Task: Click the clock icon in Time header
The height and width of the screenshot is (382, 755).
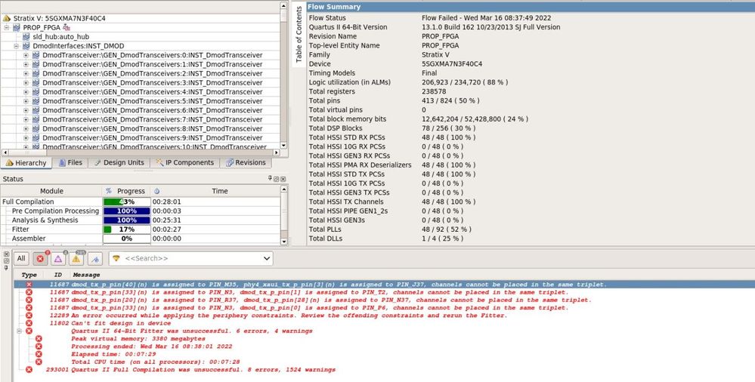Action: [157, 191]
